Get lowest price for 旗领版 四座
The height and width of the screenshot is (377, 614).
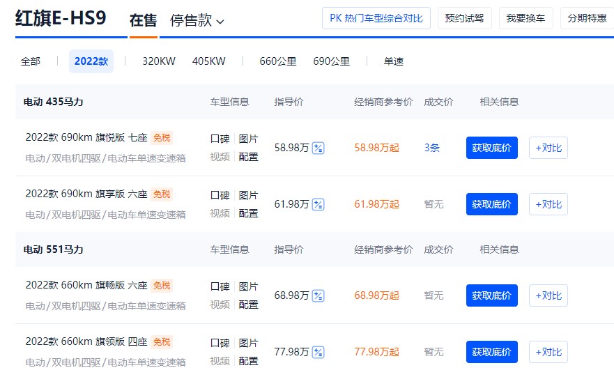click(x=492, y=352)
